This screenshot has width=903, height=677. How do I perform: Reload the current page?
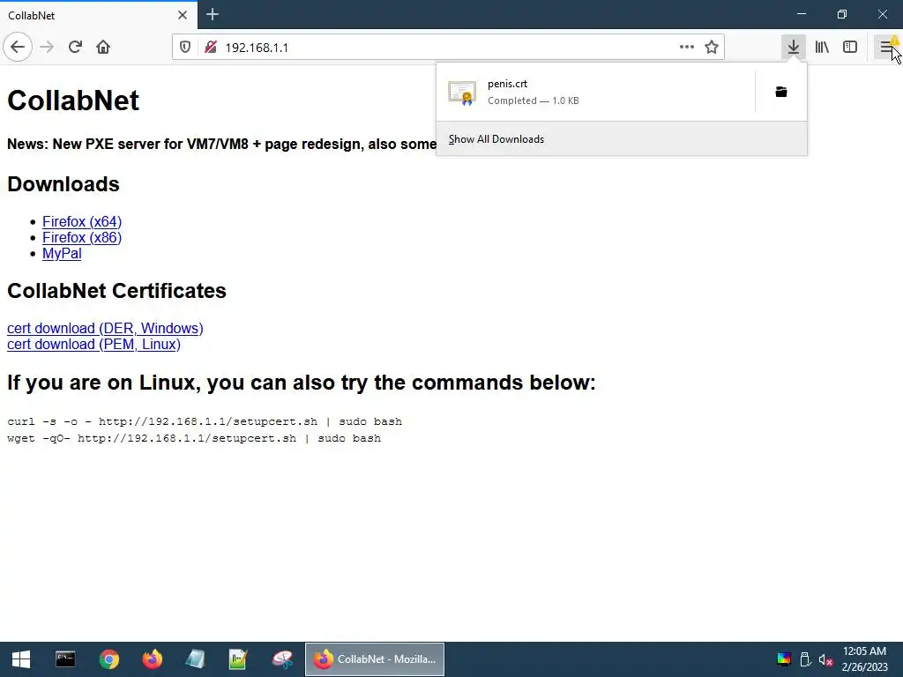pos(75,47)
